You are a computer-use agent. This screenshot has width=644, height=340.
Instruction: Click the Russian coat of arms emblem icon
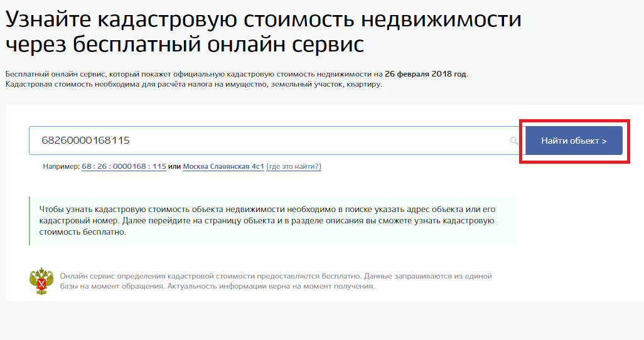(x=41, y=281)
